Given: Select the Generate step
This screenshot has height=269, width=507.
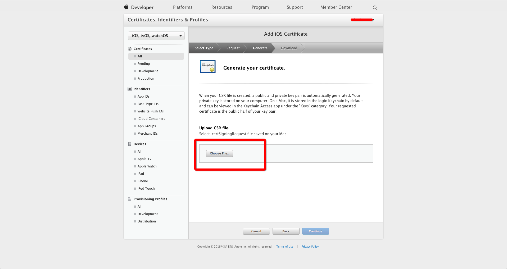Looking at the screenshot, I should coord(260,48).
